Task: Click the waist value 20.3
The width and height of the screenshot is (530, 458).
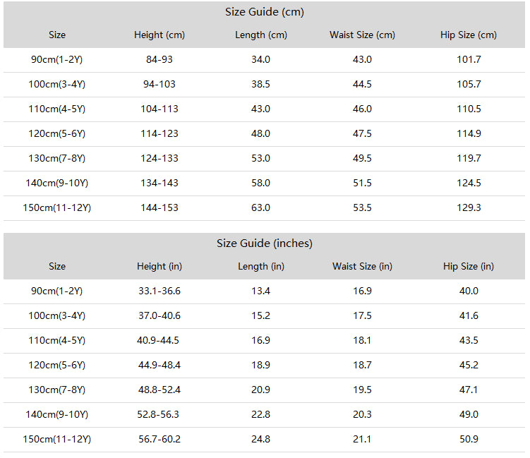Action: [362, 414]
